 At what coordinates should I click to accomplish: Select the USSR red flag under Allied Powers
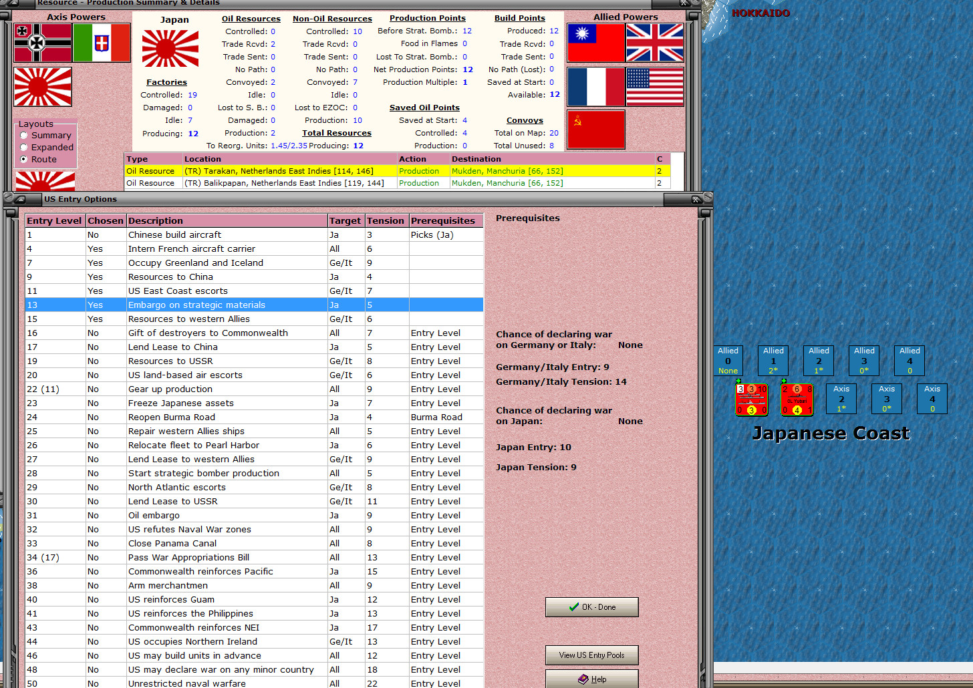pos(595,130)
